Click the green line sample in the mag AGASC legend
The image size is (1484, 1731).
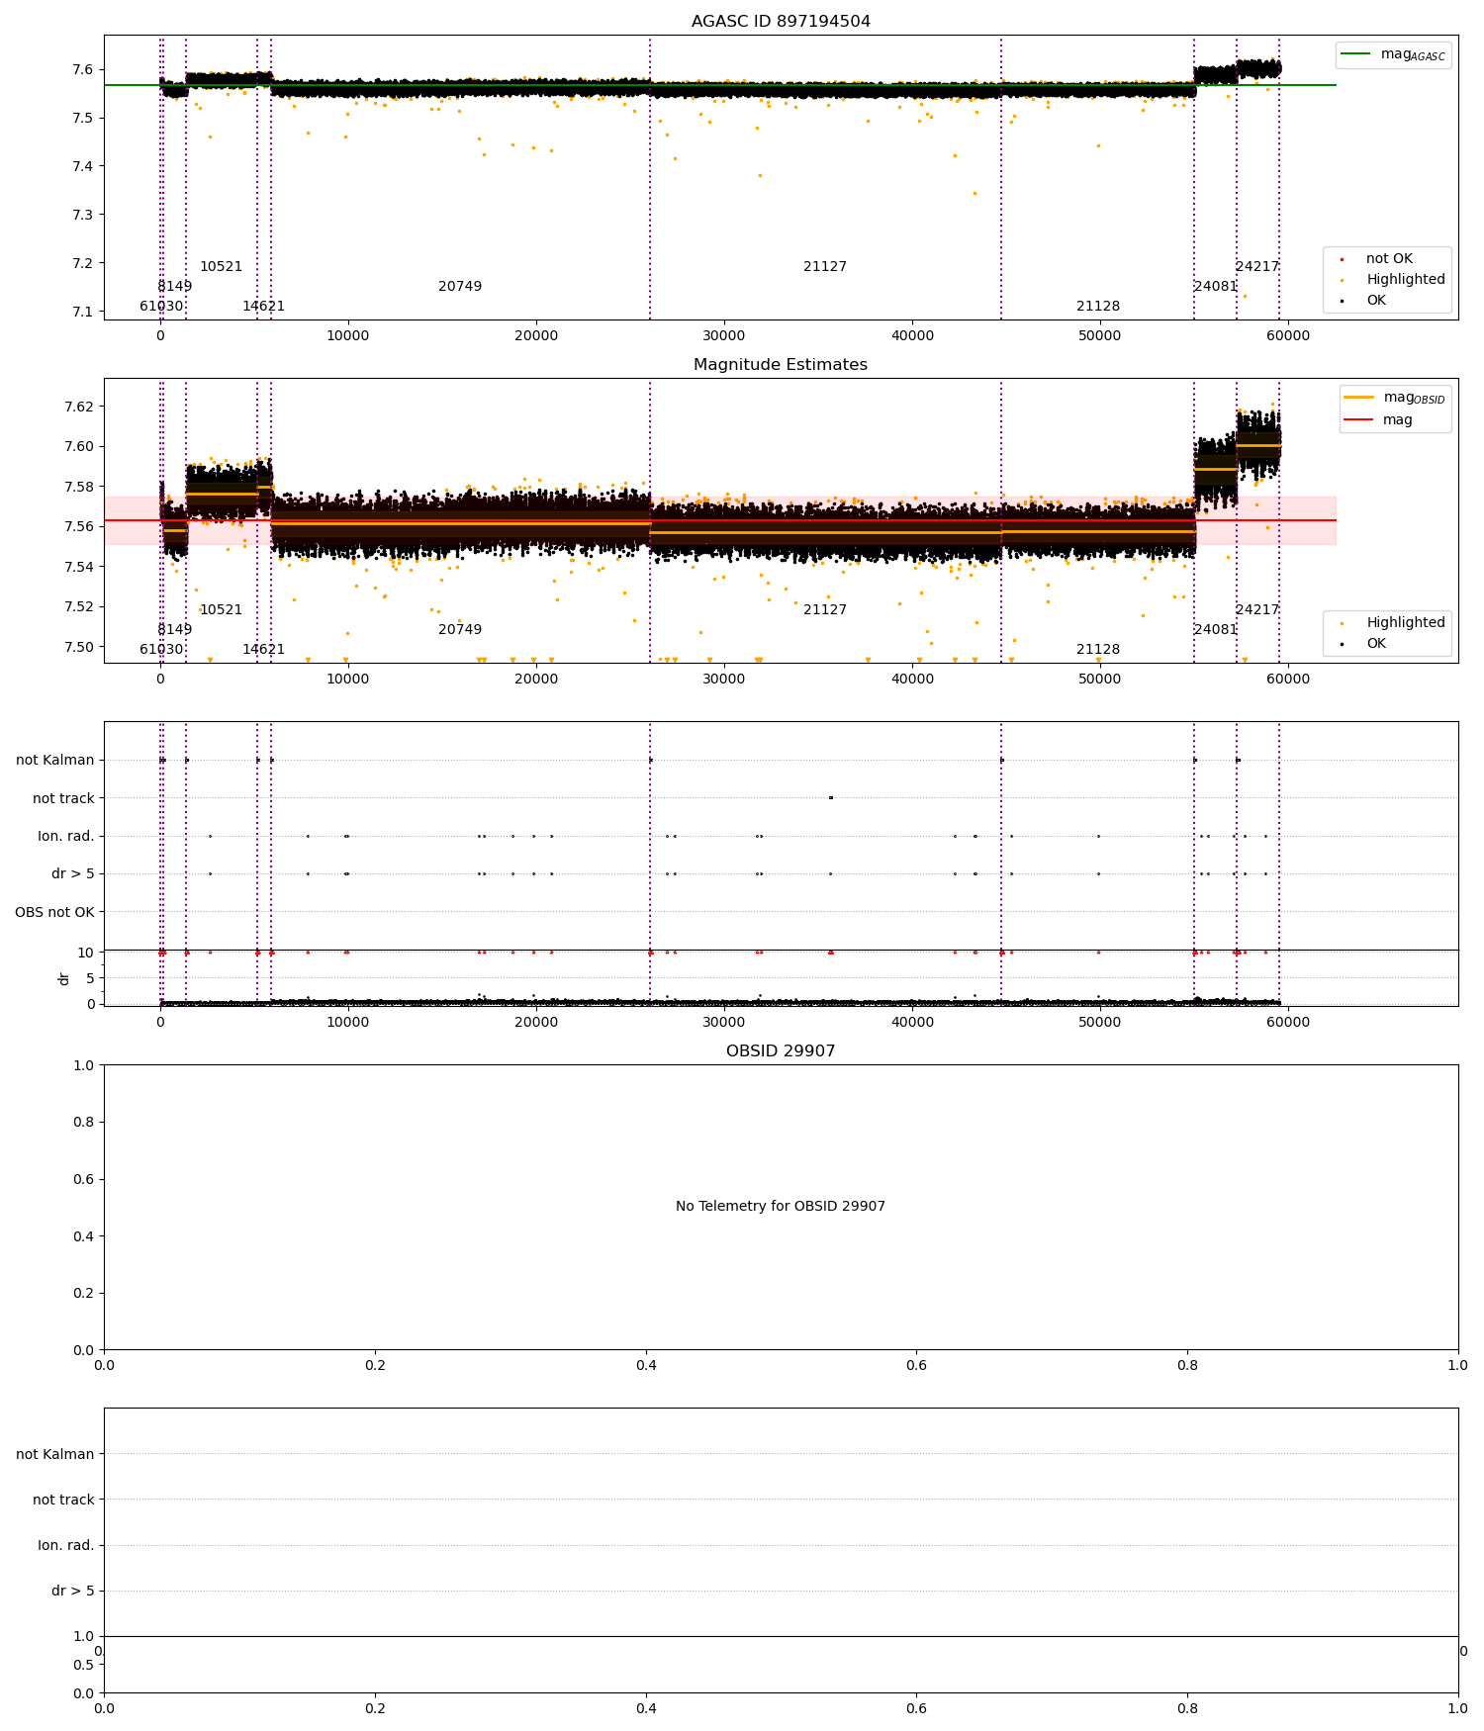click(x=1355, y=54)
